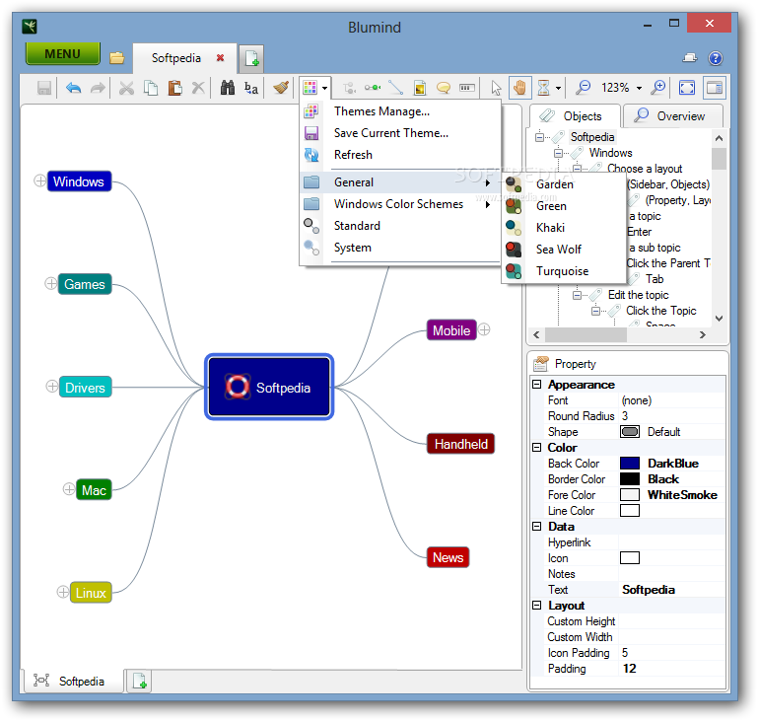Click the new chart page icon at bottom

139,681
